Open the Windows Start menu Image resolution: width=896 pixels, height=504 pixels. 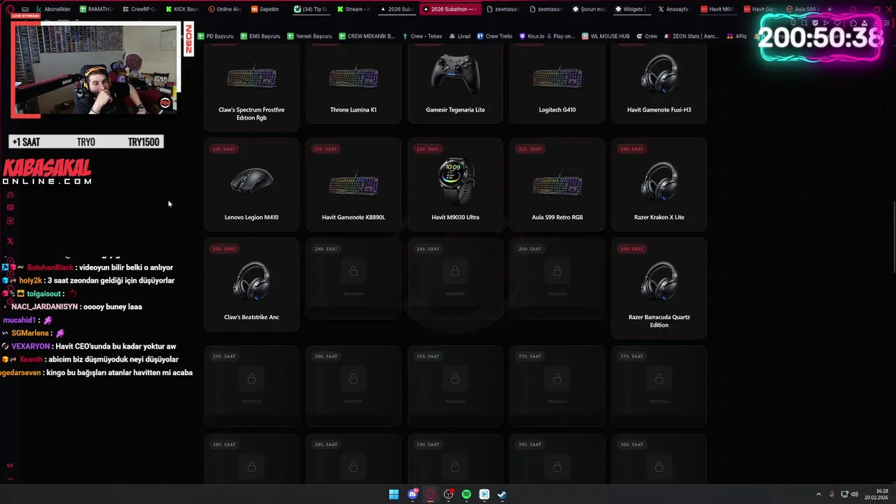point(394,494)
